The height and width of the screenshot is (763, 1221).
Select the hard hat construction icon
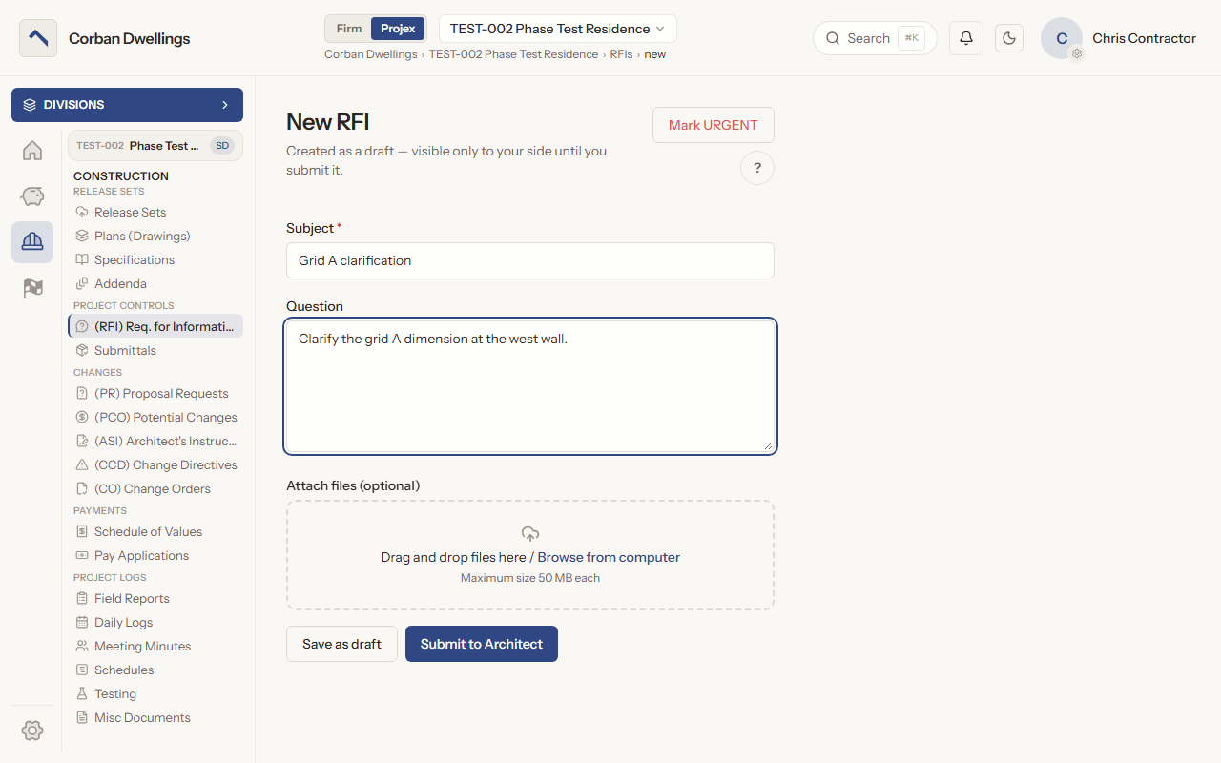click(x=32, y=242)
